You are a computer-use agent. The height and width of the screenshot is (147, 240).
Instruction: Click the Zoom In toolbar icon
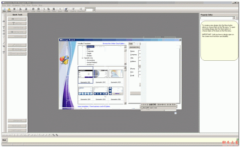(73, 10)
